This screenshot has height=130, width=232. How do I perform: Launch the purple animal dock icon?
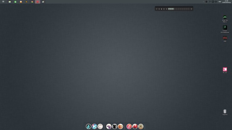pos(109,126)
